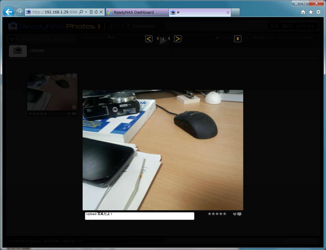326x250 pixels.
Task: Select the dimmed photo thumbnail in the album
Action: (52, 92)
